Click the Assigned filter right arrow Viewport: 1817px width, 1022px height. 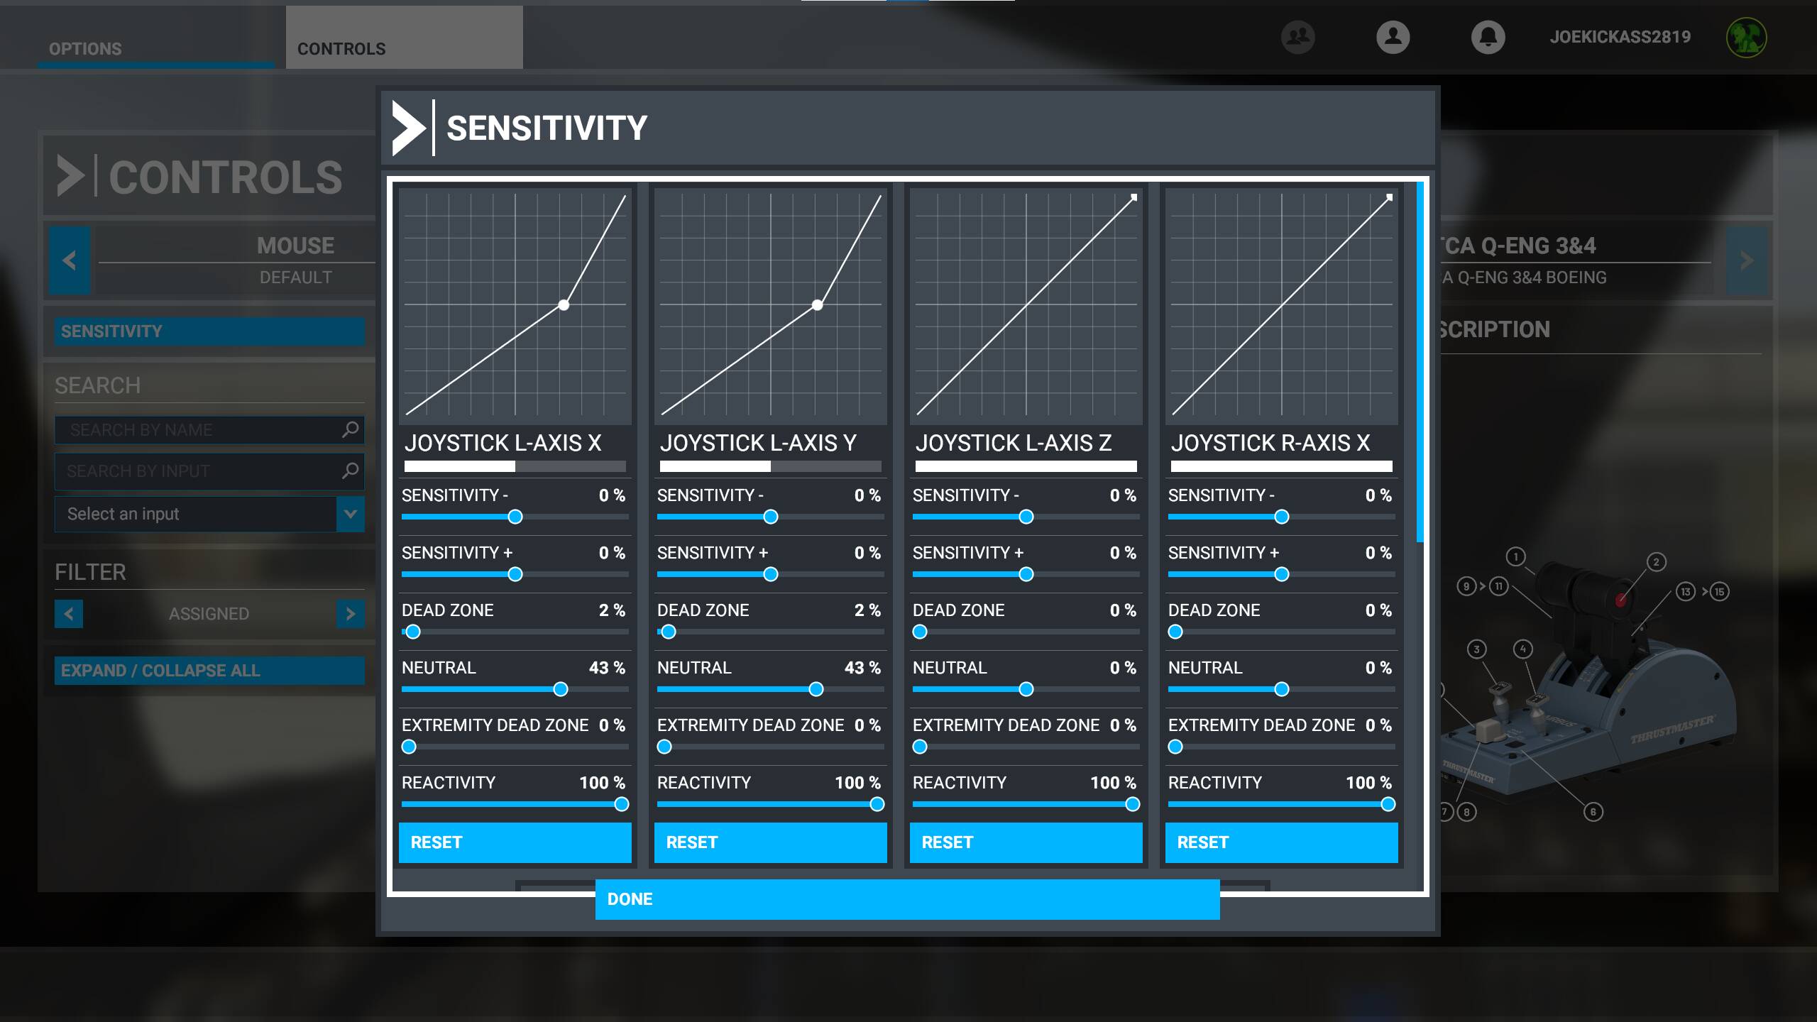tap(351, 614)
